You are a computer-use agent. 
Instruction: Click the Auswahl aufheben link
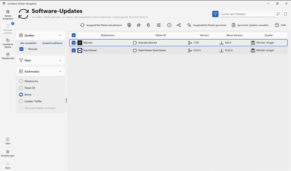tap(52, 43)
